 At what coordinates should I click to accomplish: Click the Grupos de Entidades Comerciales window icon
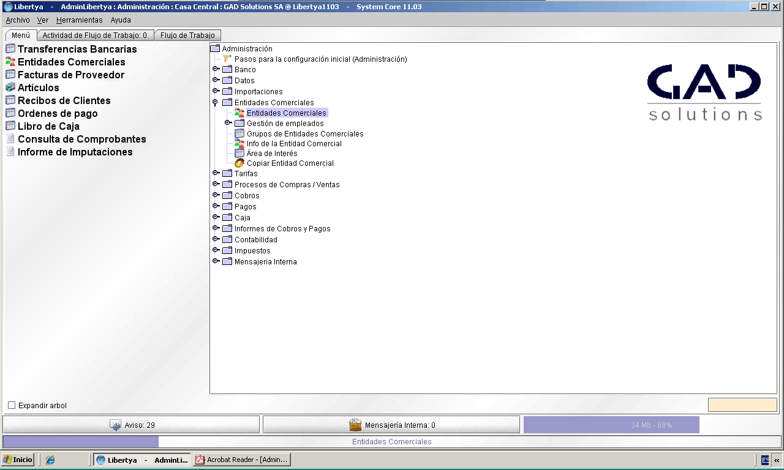tap(239, 133)
